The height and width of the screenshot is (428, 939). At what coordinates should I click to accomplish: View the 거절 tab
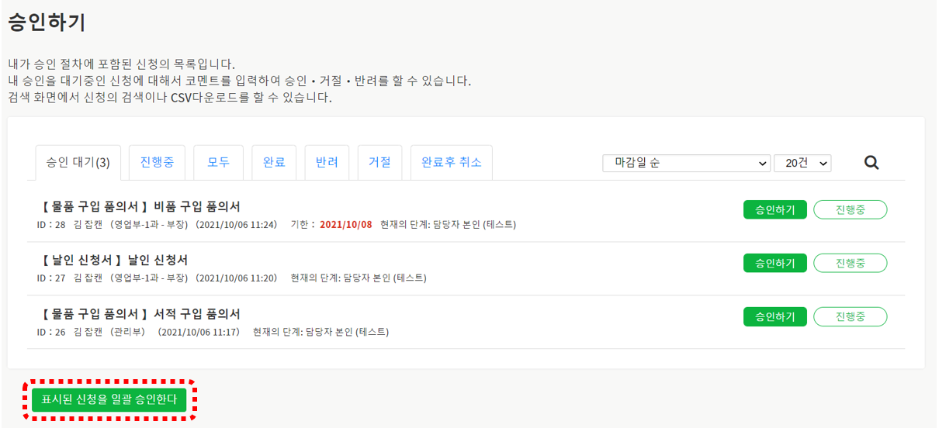coord(379,163)
